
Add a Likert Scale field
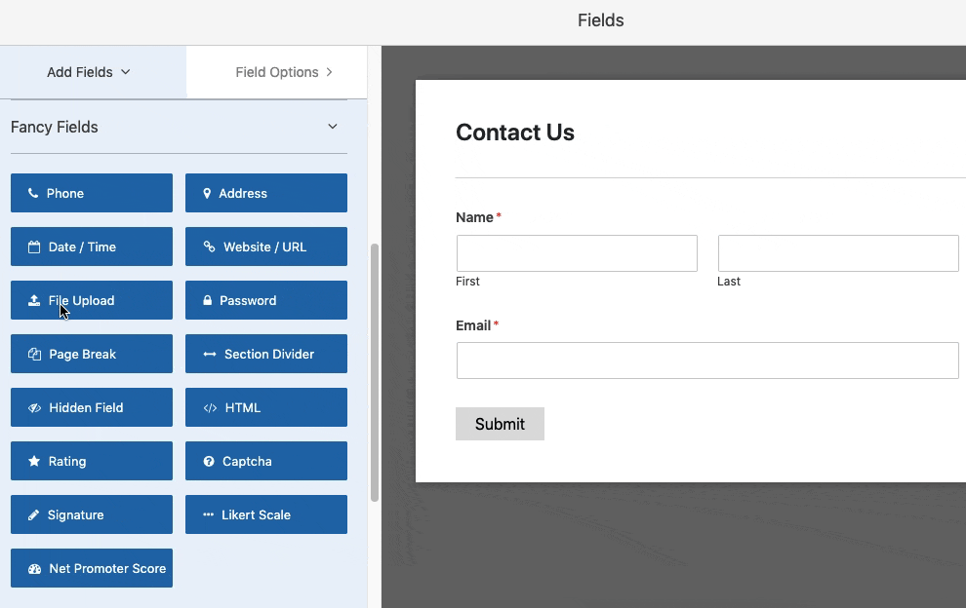(266, 514)
